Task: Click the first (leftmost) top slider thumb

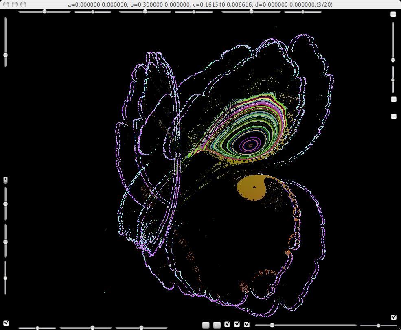Action: [44, 11]
